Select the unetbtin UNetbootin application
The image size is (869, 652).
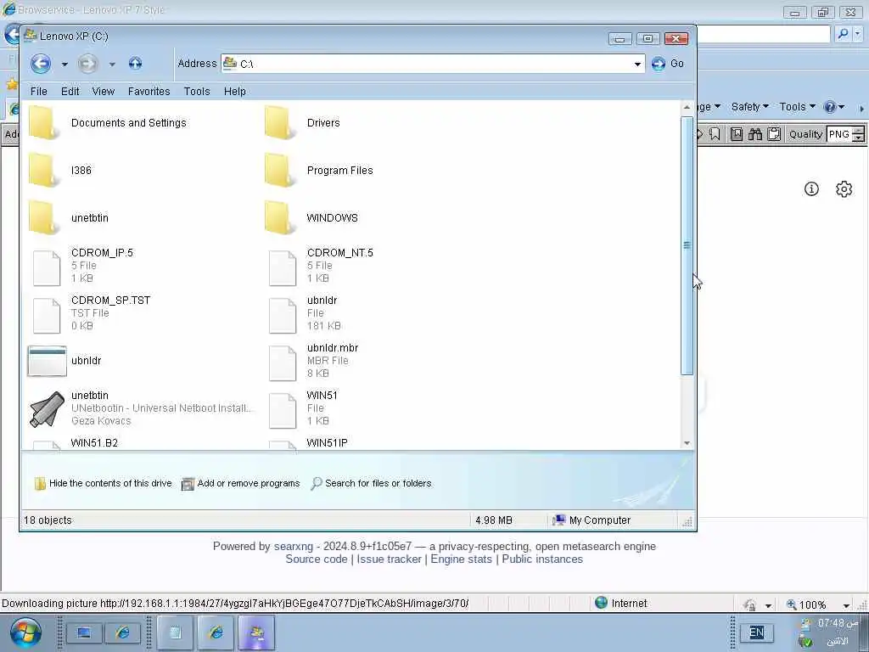click(142, 408)
